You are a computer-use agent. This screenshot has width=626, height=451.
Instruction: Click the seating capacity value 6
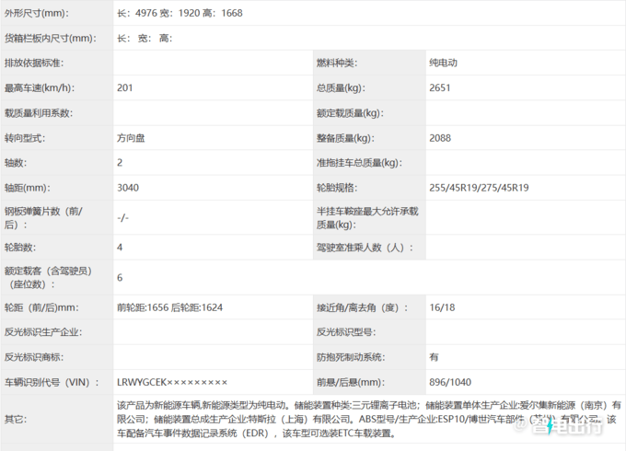tap(121, 277)
